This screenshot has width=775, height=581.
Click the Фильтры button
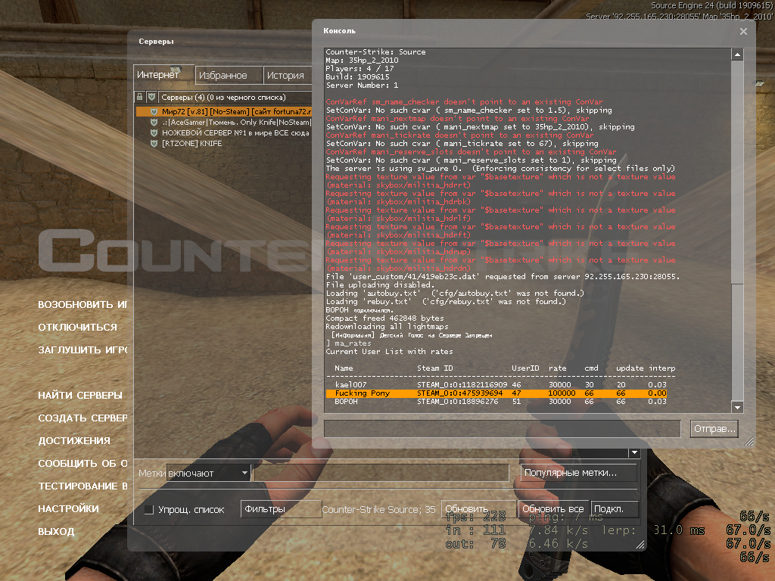tap(281, 509)
